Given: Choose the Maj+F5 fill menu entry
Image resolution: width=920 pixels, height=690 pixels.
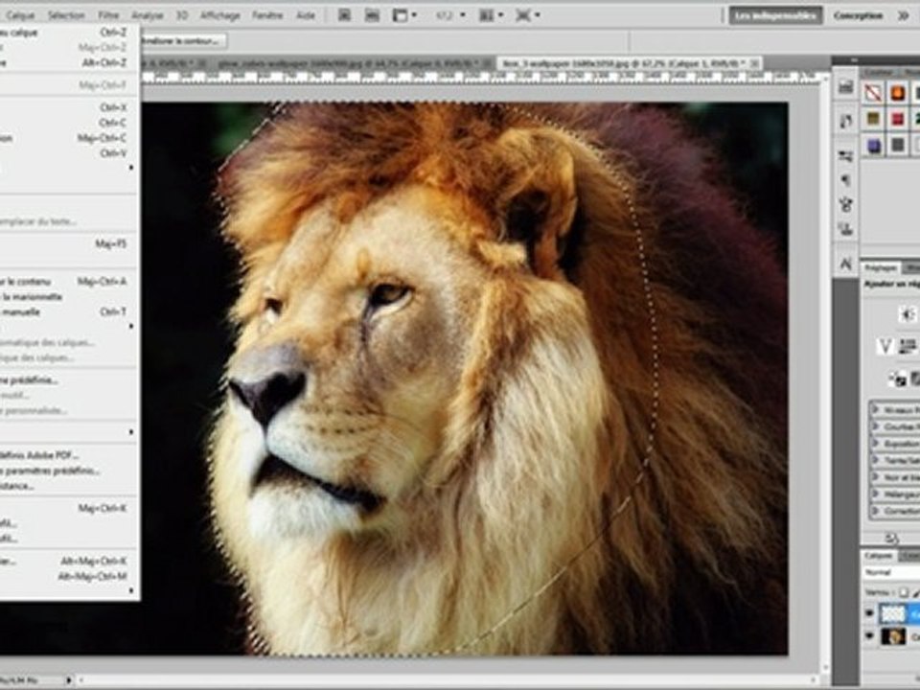Looking at the screenshot, I should (x=67, y=243).
